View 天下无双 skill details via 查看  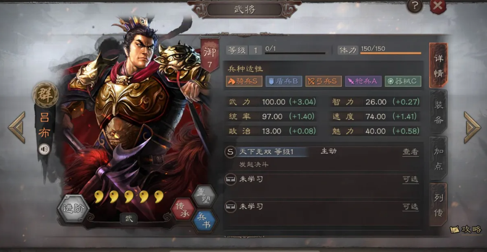coord(411,151)
